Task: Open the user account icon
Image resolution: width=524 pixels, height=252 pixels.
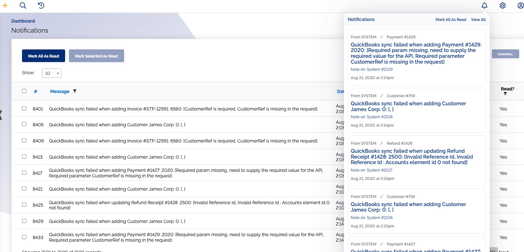Action: tap(520, 5)
